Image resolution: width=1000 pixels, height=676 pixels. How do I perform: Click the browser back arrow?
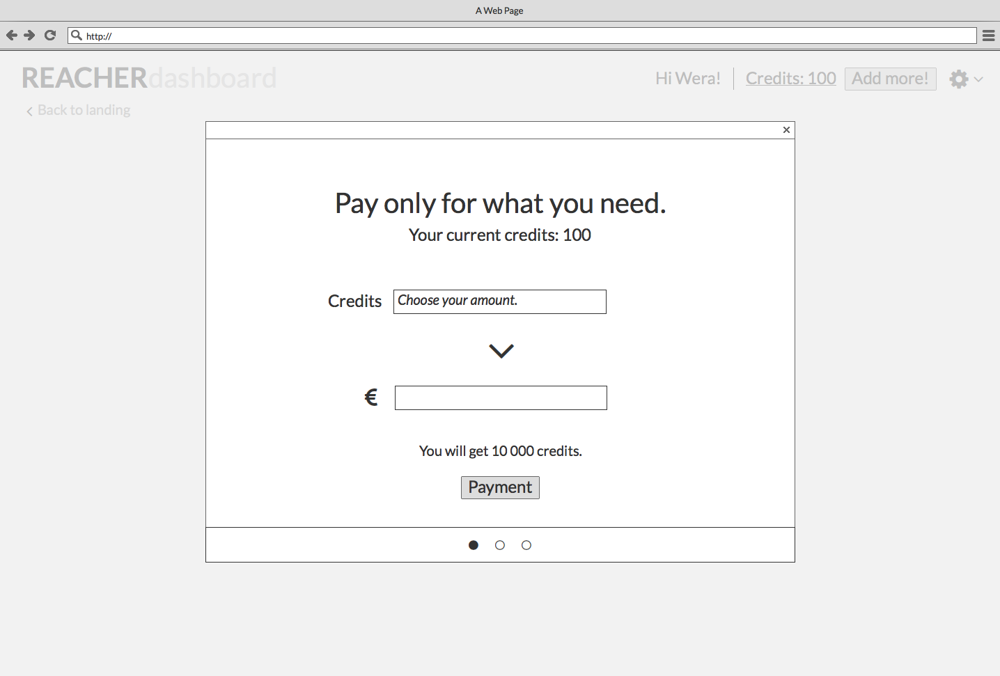tap(11, 35)
